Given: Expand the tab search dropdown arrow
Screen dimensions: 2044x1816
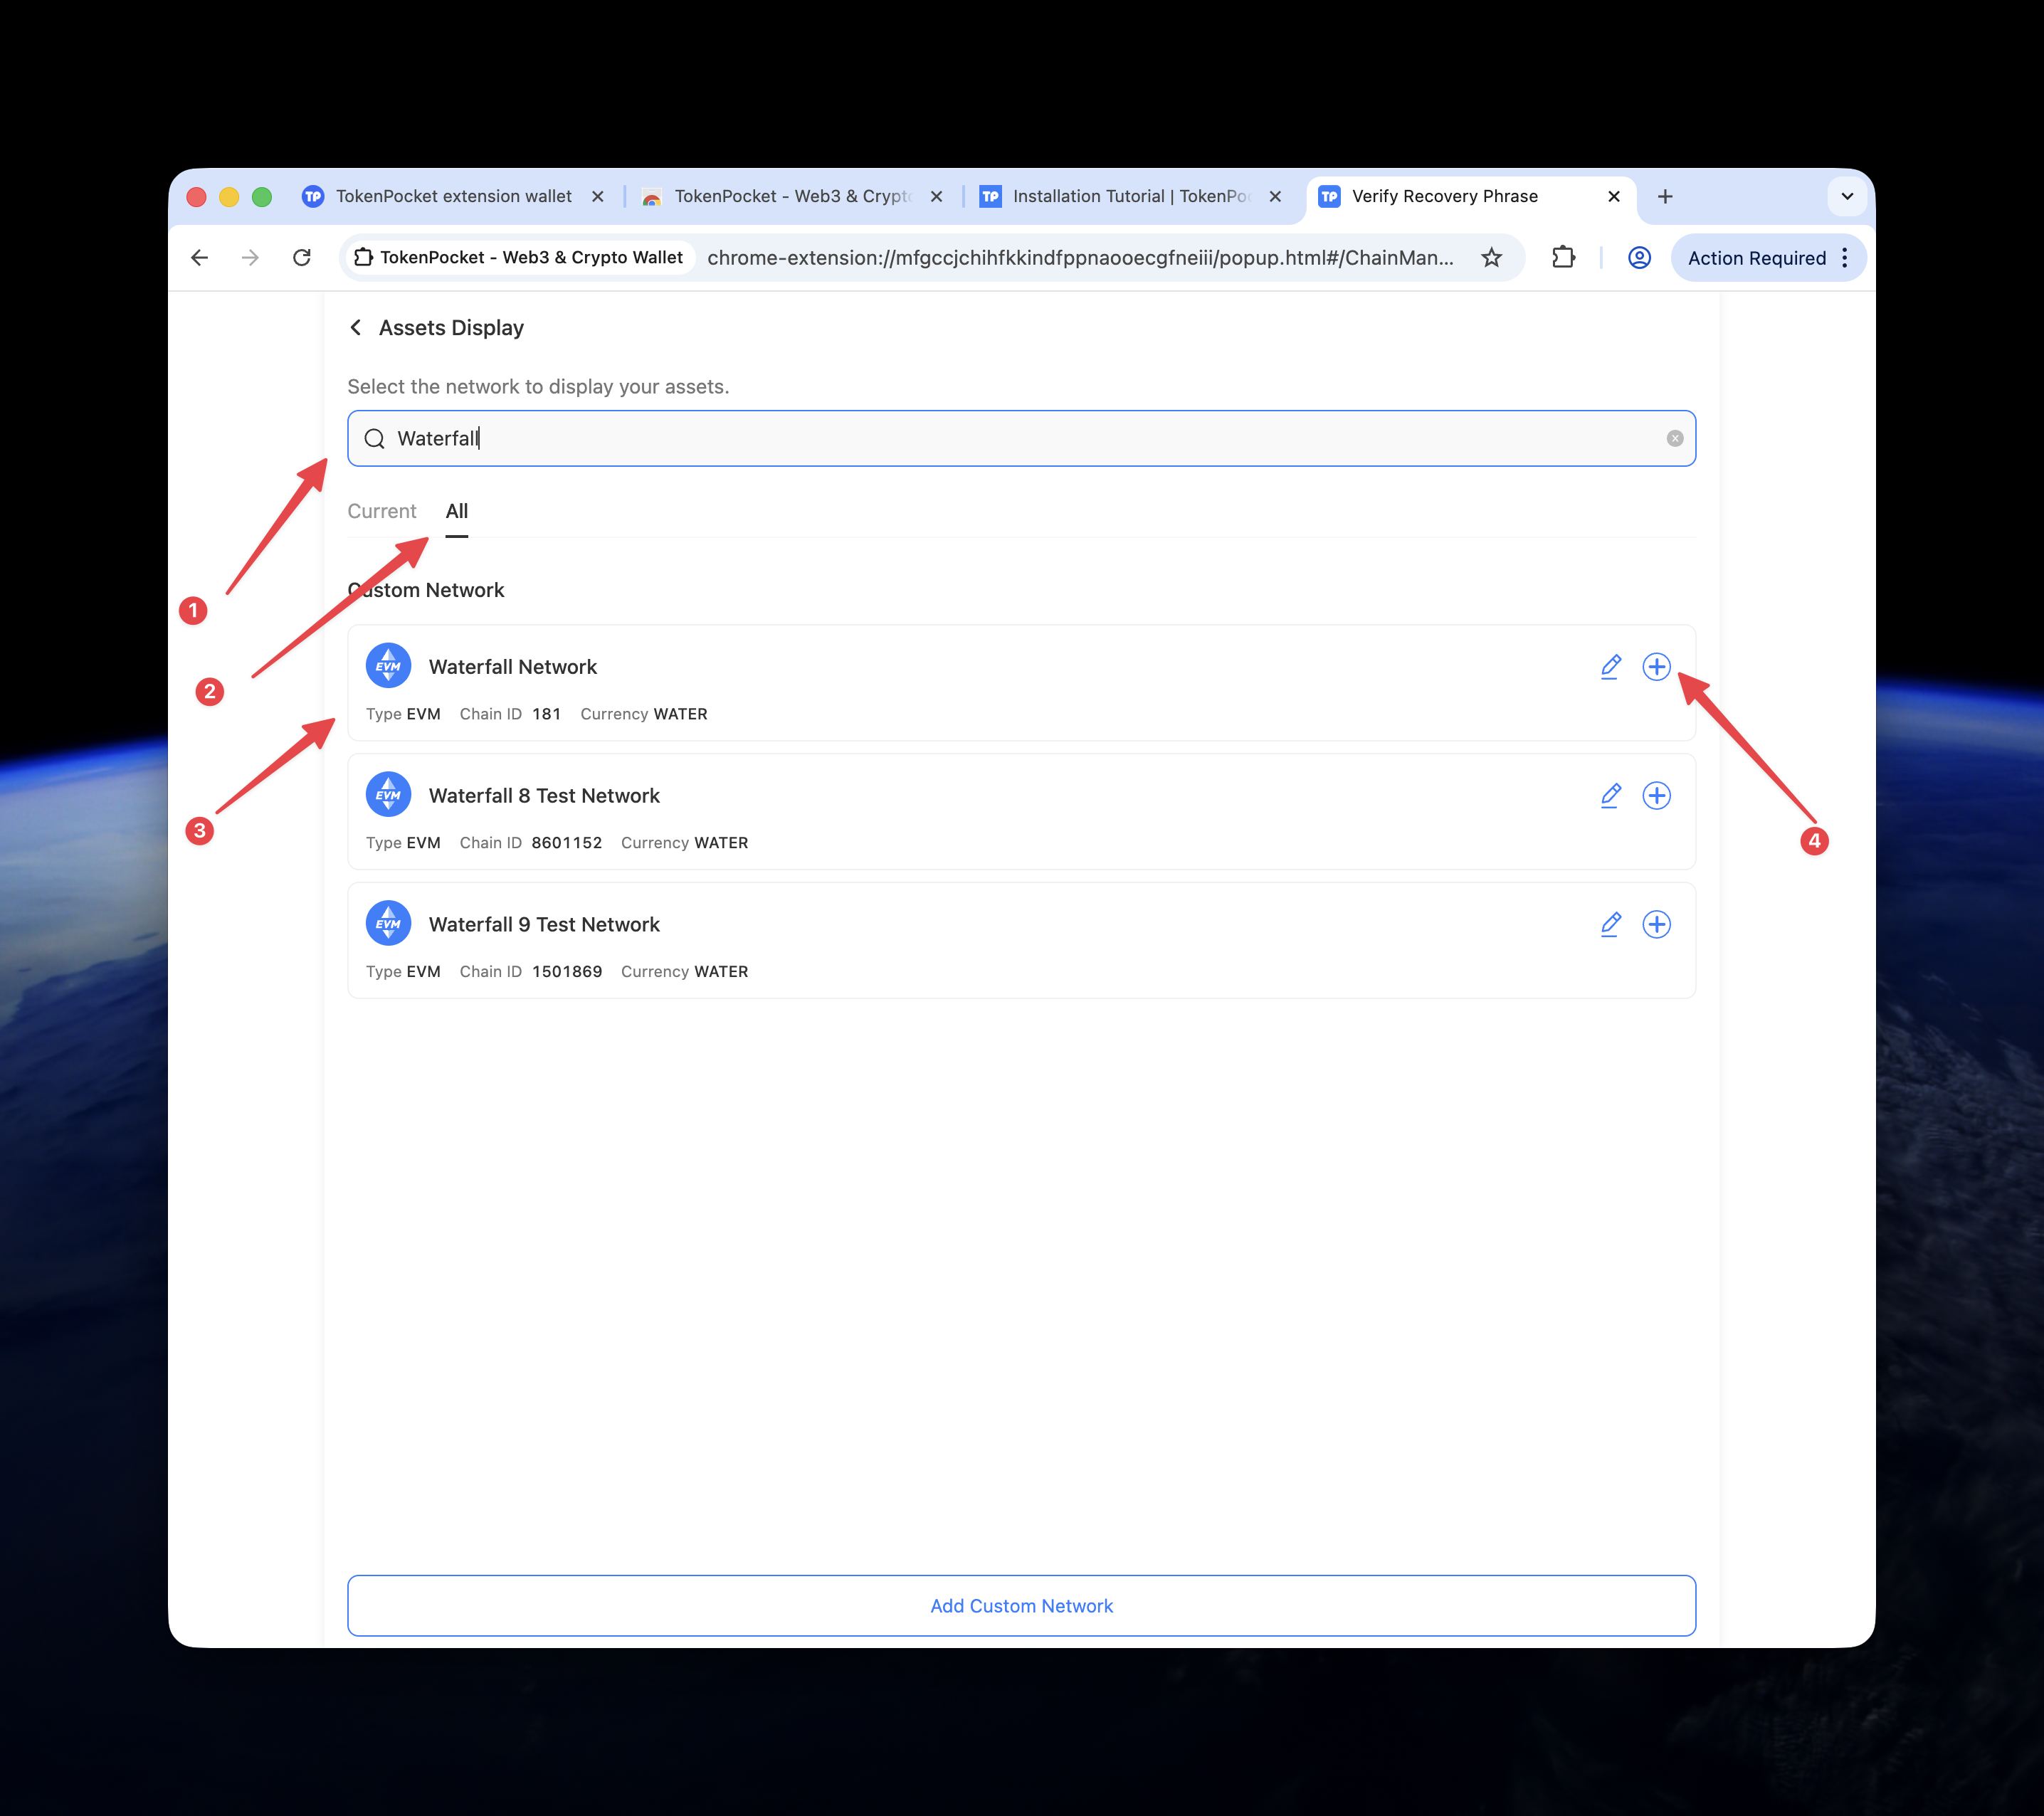Looking at the screenshot, I should point(1846,196).
